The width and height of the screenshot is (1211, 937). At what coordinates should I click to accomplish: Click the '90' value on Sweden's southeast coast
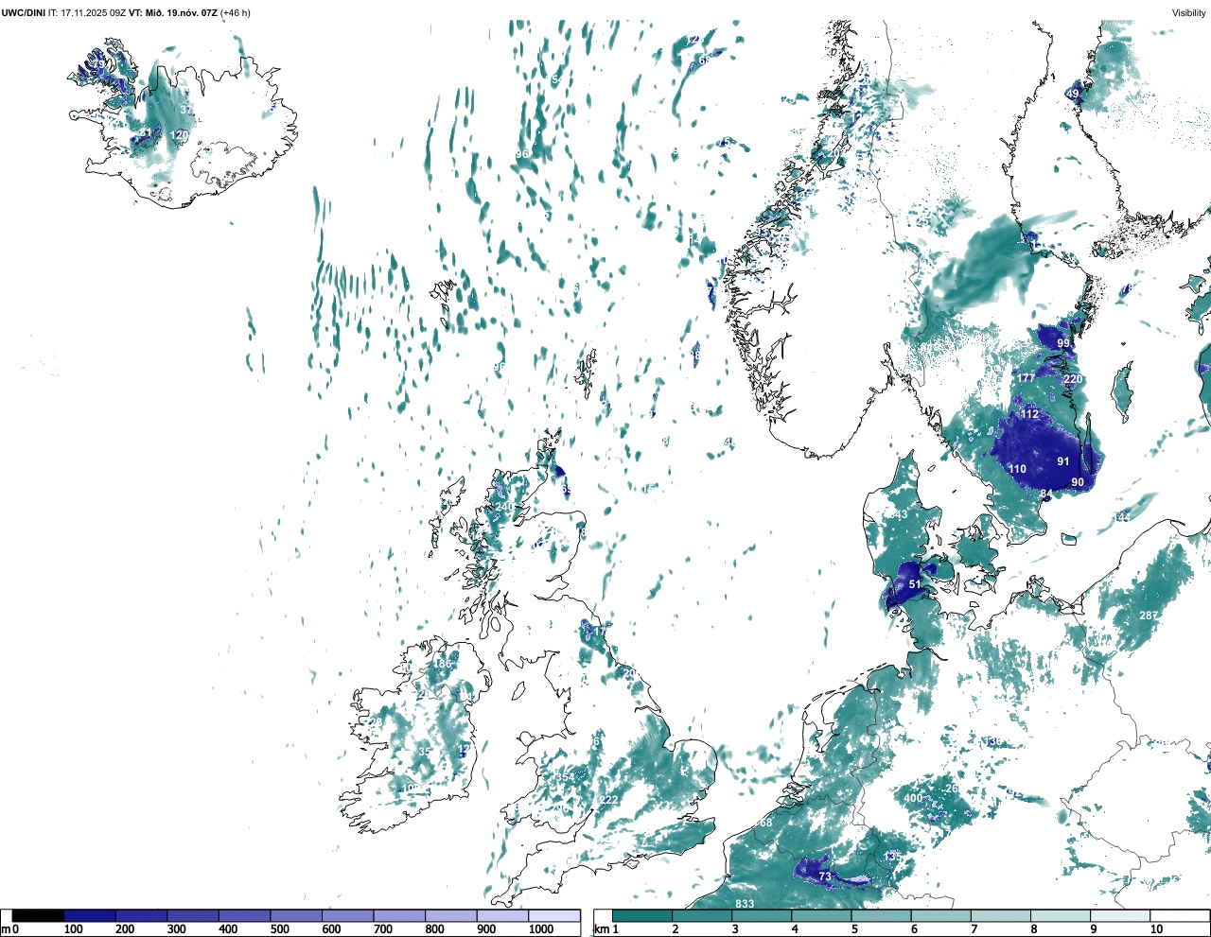click(x=1078, y=482)
